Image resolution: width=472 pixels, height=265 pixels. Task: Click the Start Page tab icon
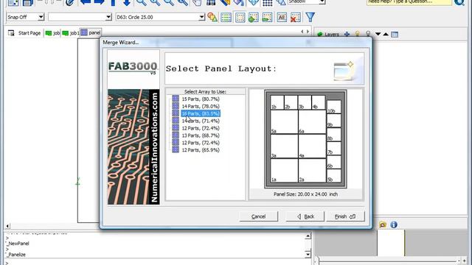click(11, 33)
